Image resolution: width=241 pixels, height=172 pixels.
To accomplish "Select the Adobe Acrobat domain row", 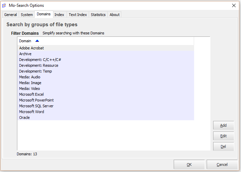I will click(106, 48).
